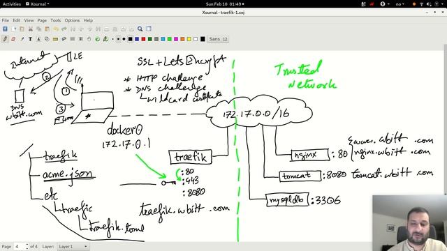This screenshot has height=251, width=447.
Task: Open Set Zoom magnifier icon
Action: [x=140, y=29]
